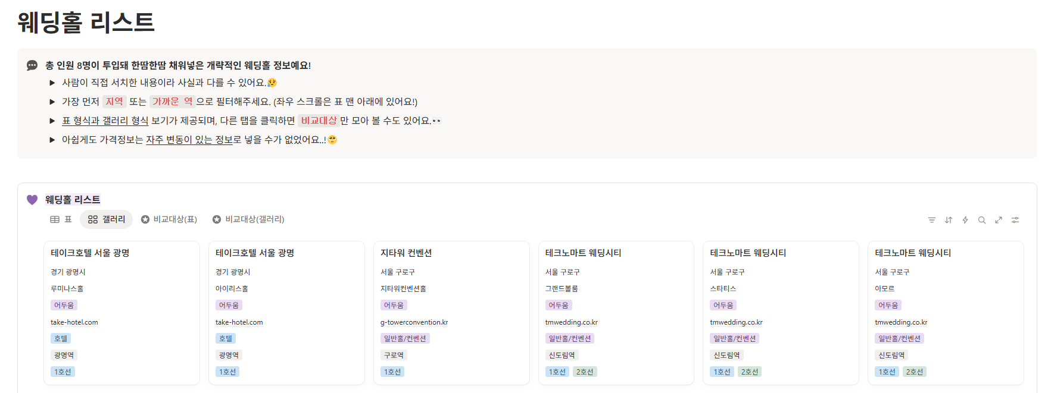Click the 아모르 hall name

point(885,288)
